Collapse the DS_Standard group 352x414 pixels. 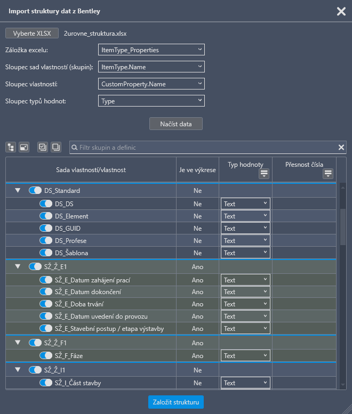pyautogui.click(x=18, y=190)
